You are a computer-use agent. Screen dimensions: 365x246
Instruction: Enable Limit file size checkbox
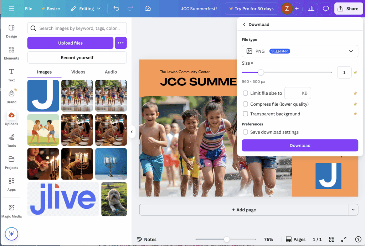pos(245,93)
